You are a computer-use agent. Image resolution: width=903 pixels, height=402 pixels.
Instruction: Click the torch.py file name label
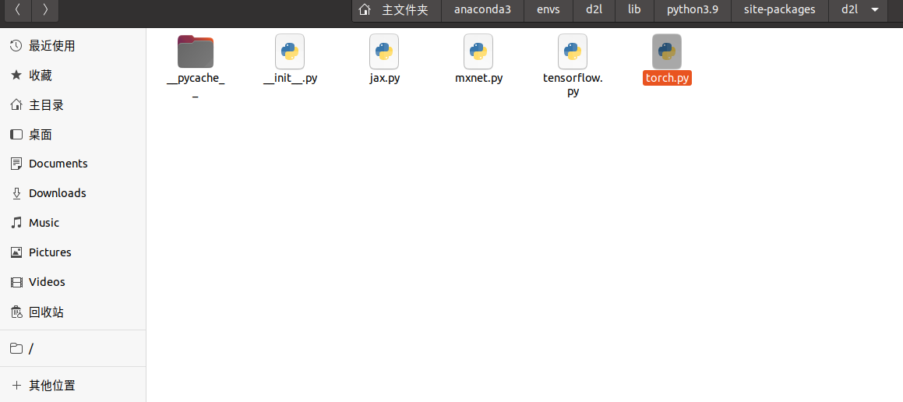coord(667,79)
